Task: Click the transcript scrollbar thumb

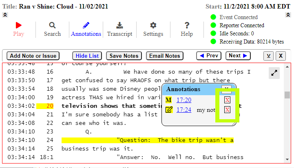Action: (287, 95)
